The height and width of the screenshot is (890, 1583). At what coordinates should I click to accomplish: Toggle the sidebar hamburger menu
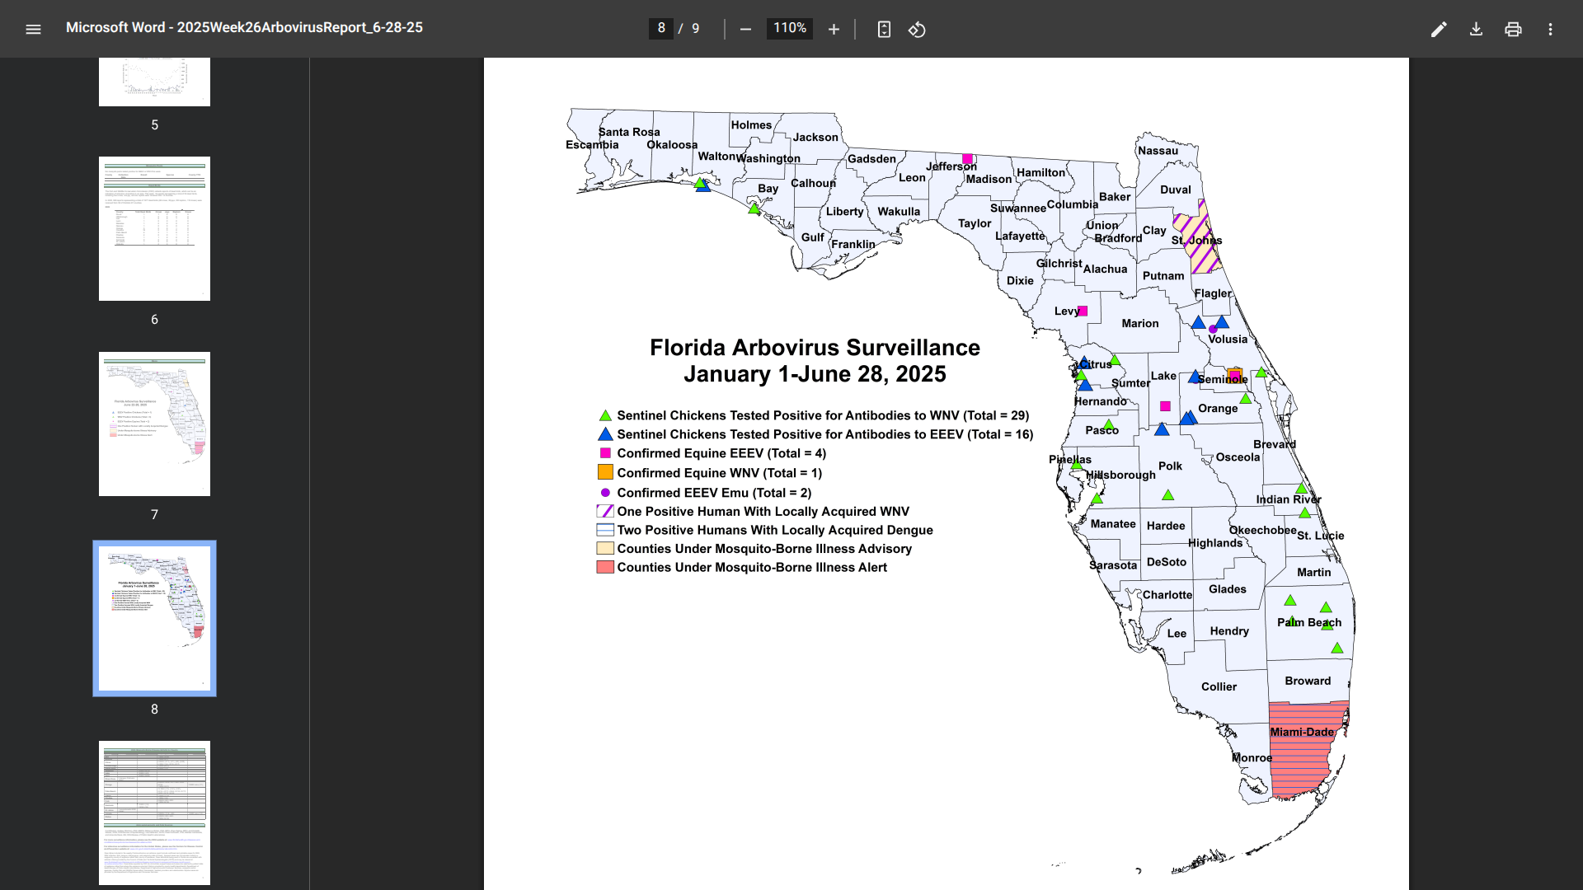33,29
